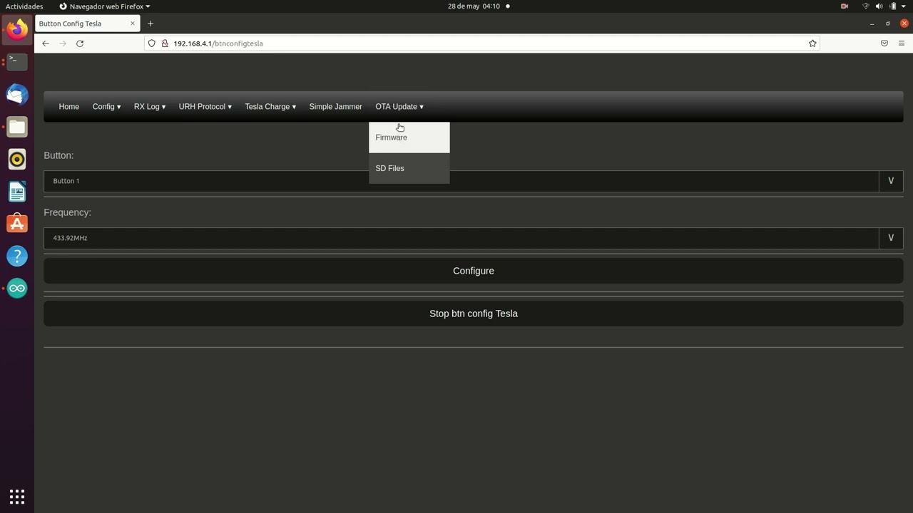This screenshot has width=913, height=513.
Task: Reload the current page
Action: [x=80, y=43]
